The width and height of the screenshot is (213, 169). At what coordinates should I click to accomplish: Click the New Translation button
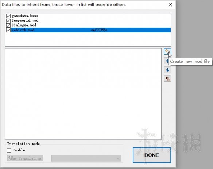tap(25, 158)
